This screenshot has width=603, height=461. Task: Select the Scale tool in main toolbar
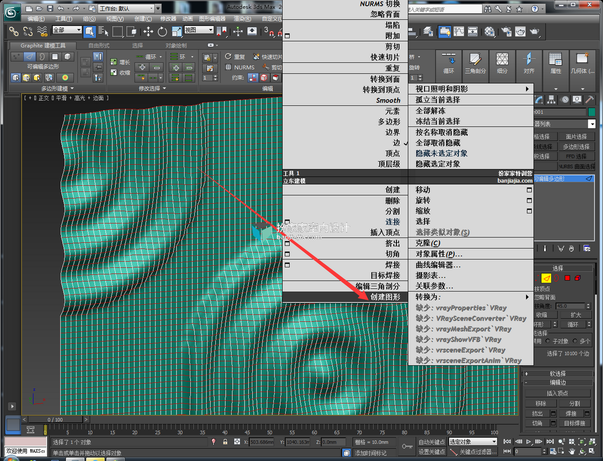[x=176, y=31]
